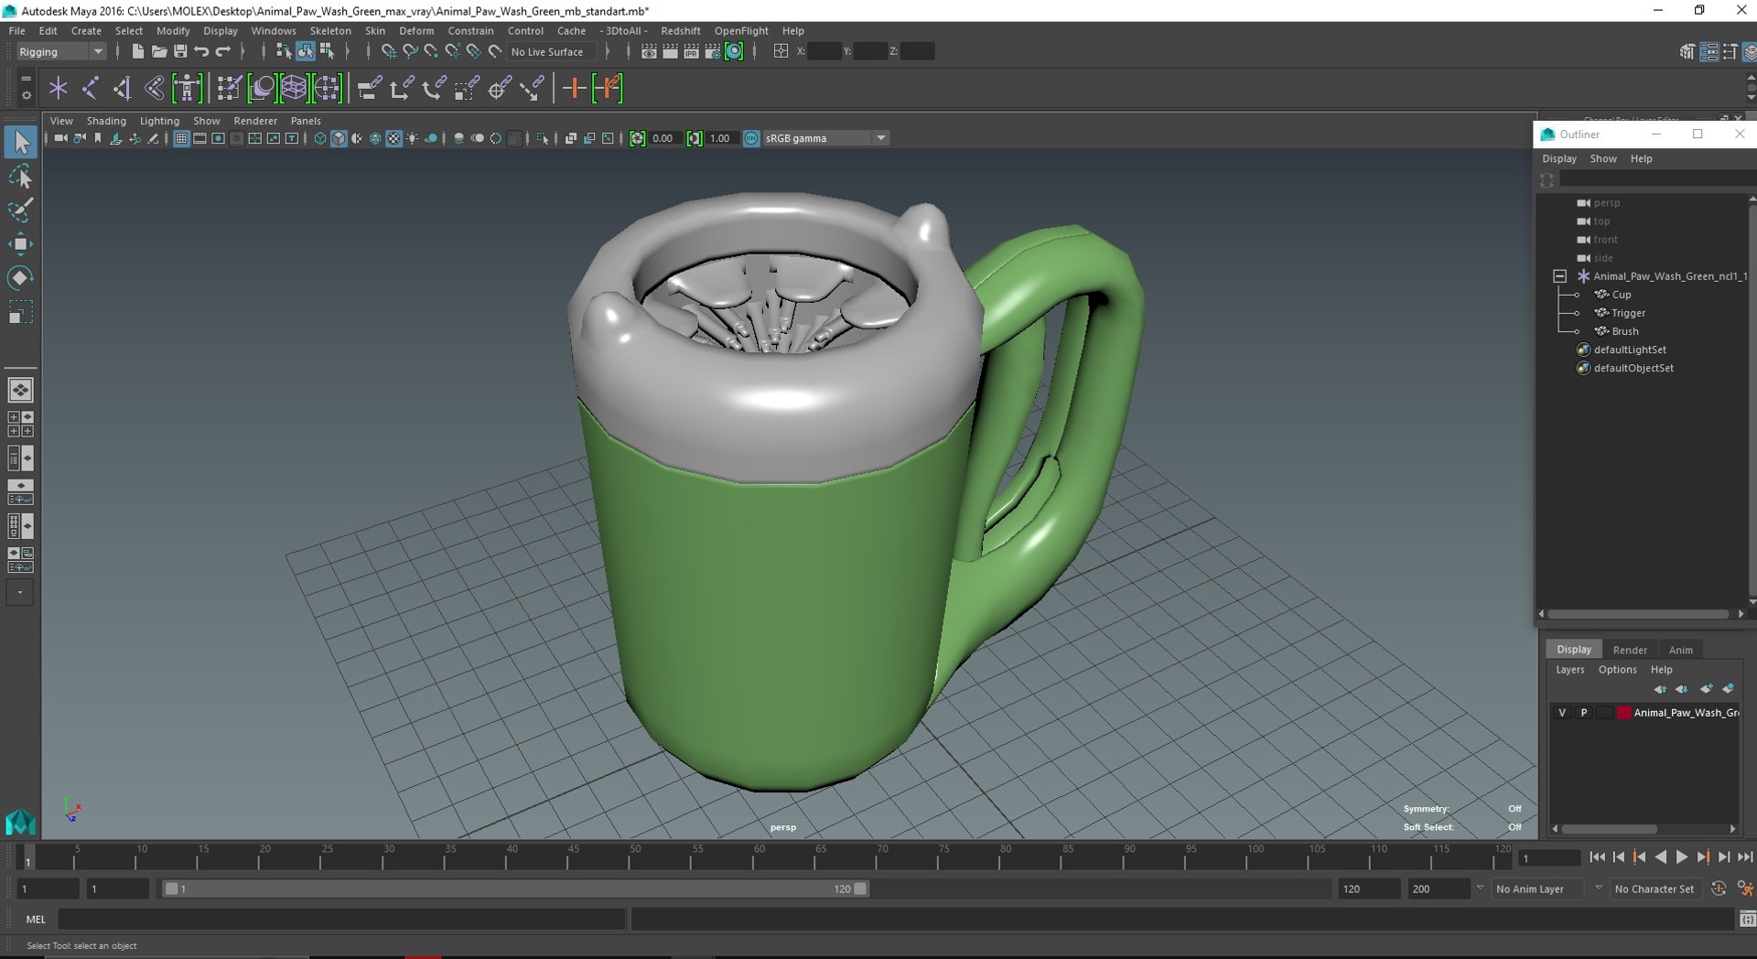
Task: Open the sRGB gamma color space dropdown
Action: point(880,138)
